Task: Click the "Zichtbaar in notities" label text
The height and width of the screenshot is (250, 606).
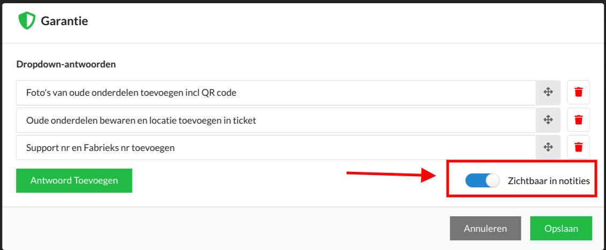Action: (x=549, y=181)
